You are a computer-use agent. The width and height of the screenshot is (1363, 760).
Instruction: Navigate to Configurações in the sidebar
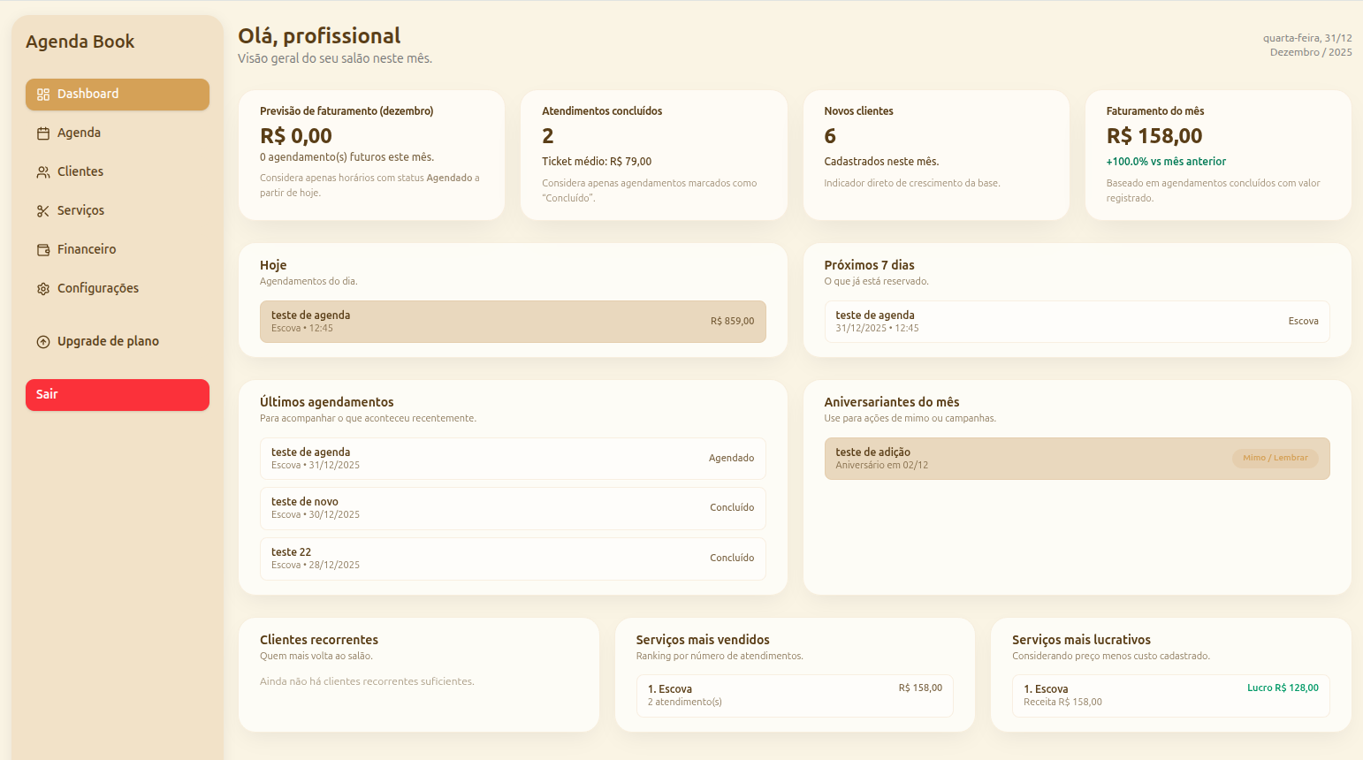pyautogui.click(x=97, y=287)
